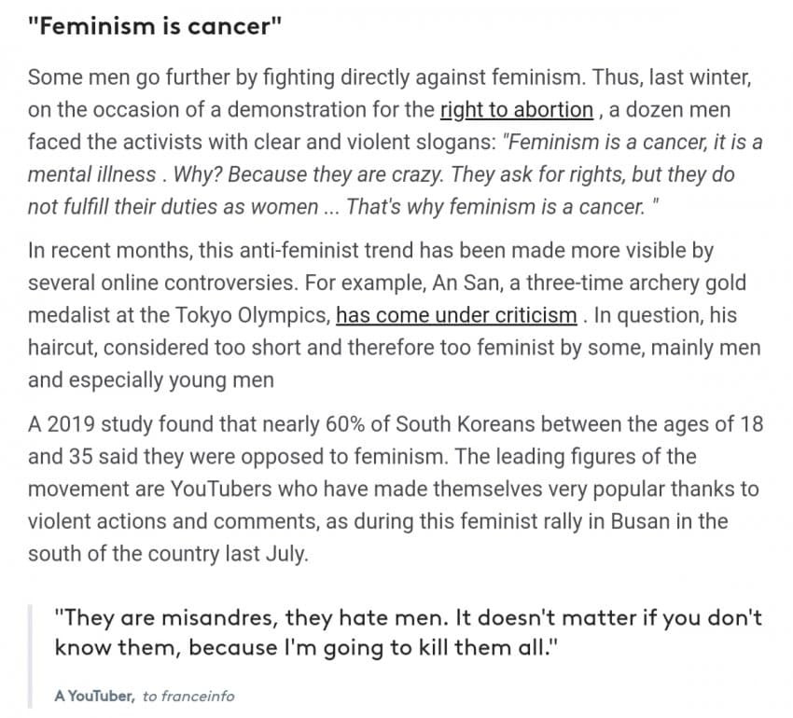
Task: Click the "to franceinfo" source text
Action: [188, 697]
